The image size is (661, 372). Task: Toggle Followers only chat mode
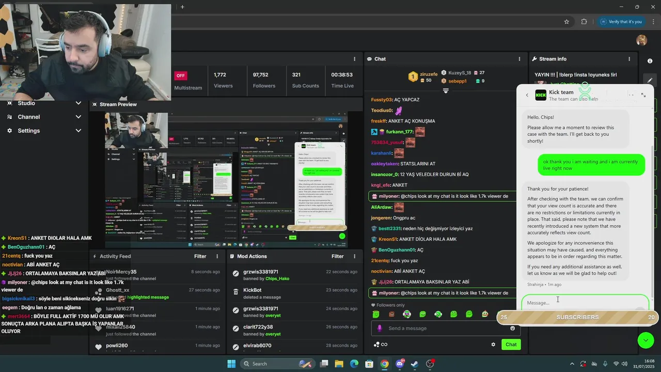click(x=388, y=305)
